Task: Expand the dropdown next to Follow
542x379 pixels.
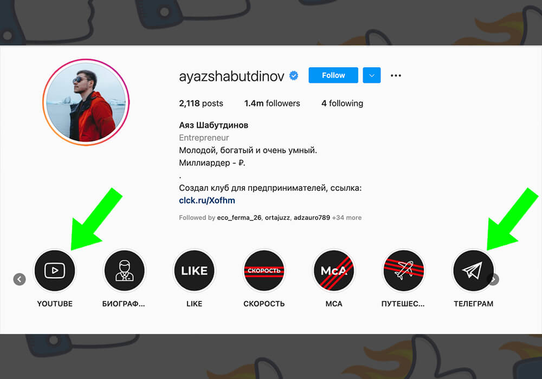Action: point(372,75)
